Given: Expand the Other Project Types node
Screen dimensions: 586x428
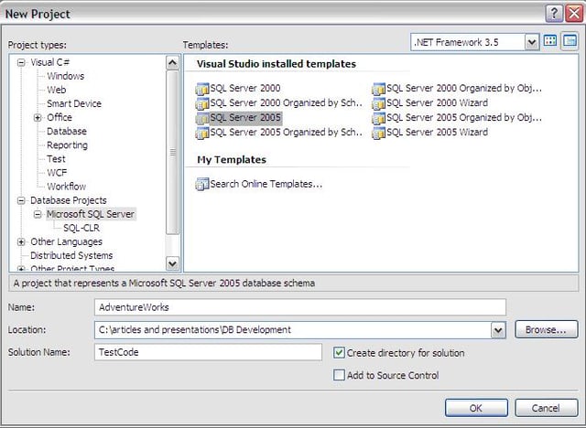Looking at the screenshot, I should (x=21, y=269).
